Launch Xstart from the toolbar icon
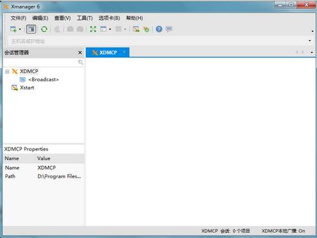 (136, 29)
